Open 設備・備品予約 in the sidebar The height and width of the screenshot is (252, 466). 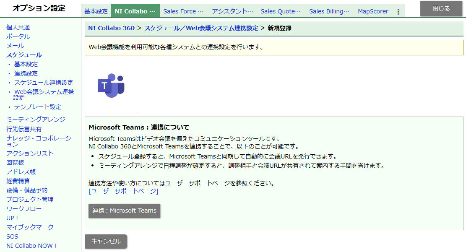27,190
